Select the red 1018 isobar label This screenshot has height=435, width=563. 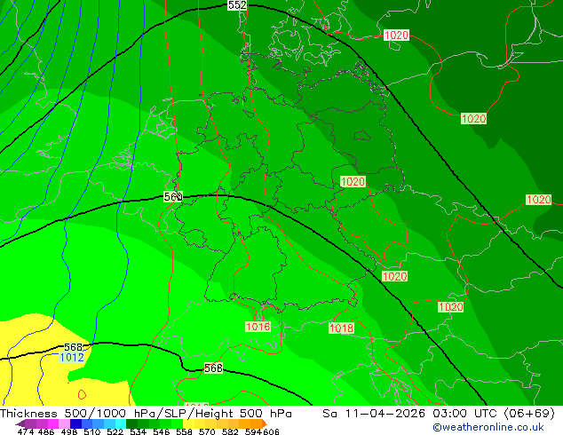[342, 328]
